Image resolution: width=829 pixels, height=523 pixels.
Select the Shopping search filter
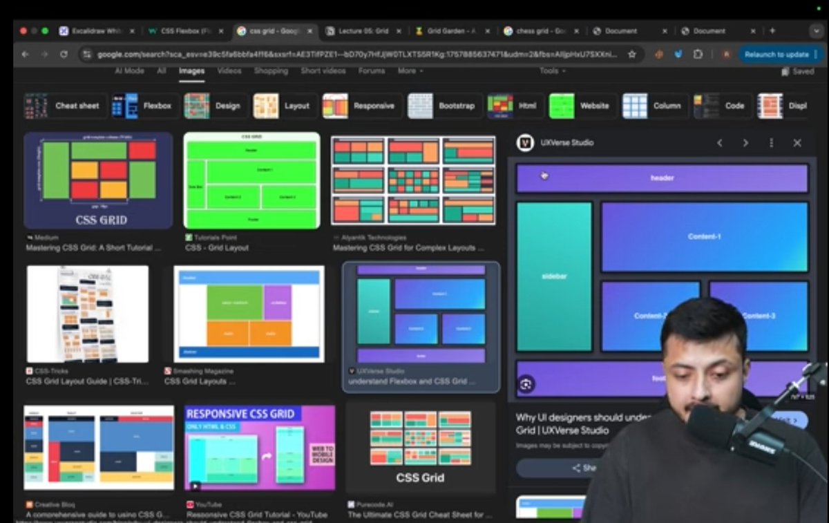click(x=271, y=71)
